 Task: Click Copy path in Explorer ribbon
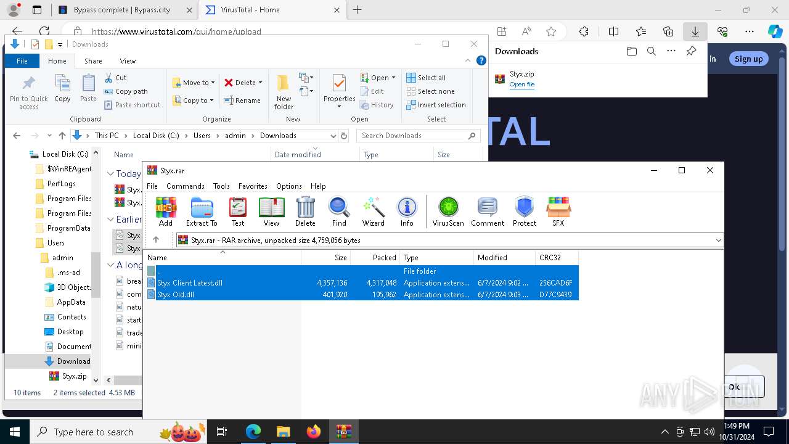coord(126,91)
